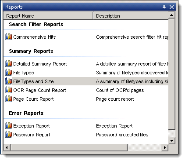This screenshot has width=185, height=161.
Task: Click the Summary Reports group heading
Action: [31, 51]
